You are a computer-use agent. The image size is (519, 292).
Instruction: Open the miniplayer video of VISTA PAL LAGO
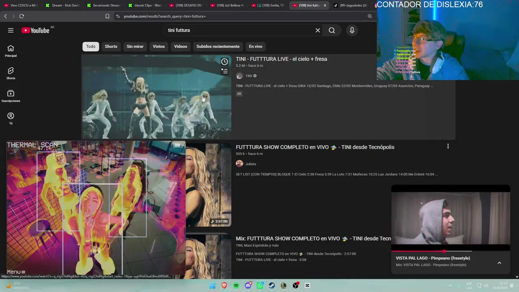point(450,218)
